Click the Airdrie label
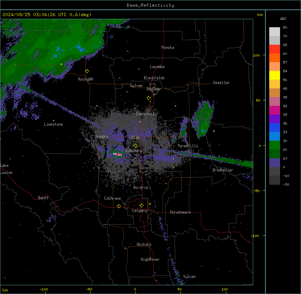 [141, 188]
